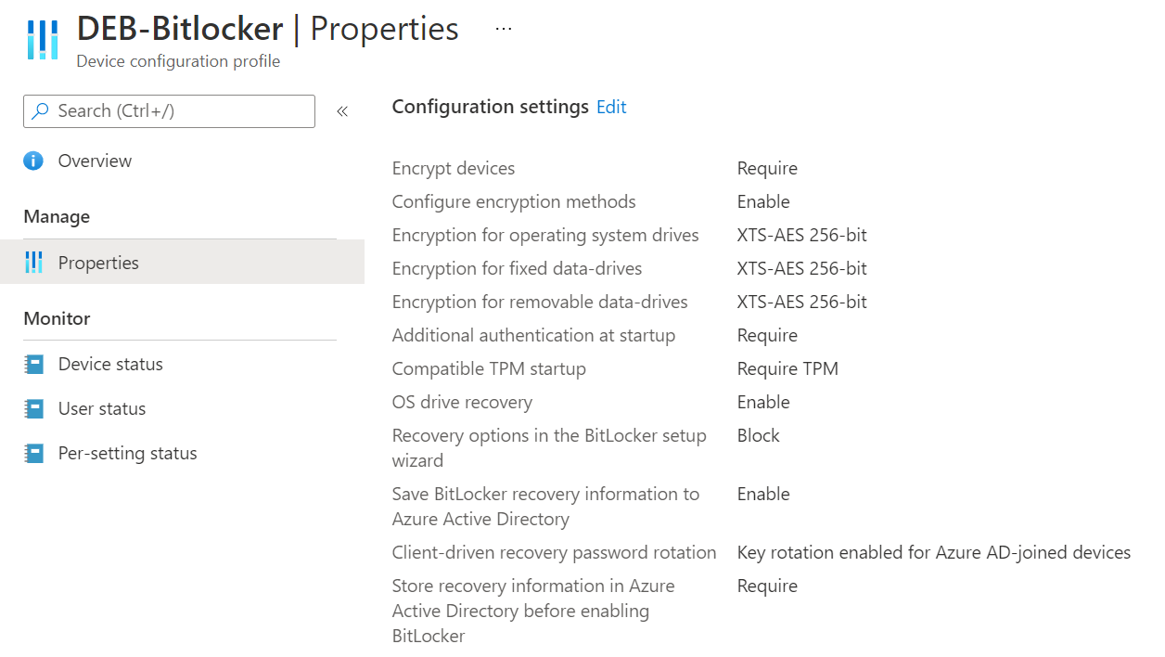1165x657 pixels.
Task: Click the User status icon
Action: [34, 408]
